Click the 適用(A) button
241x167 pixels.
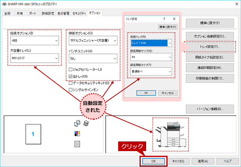pos(203,161)
